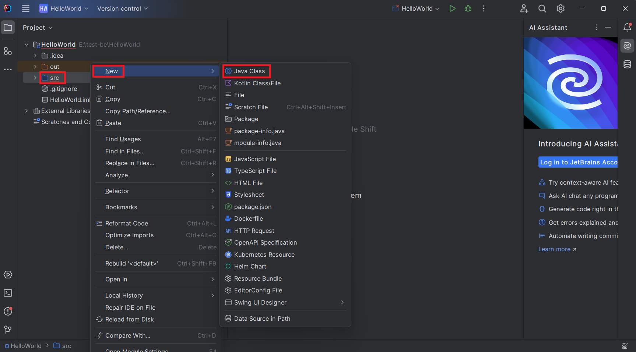Click the IntelliJ IDEA app logo
This screenshot has width=636, height=352.
tap(8, 8)
